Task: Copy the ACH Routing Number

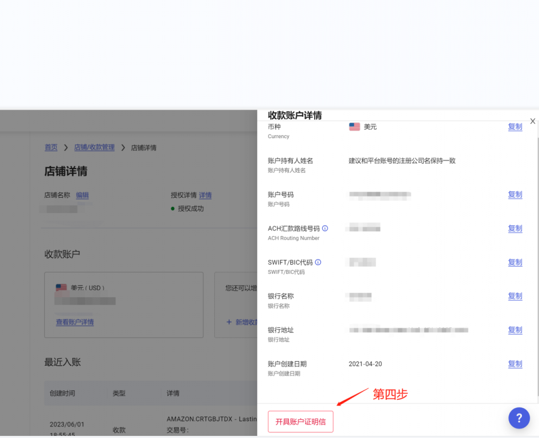Action: 515,229
